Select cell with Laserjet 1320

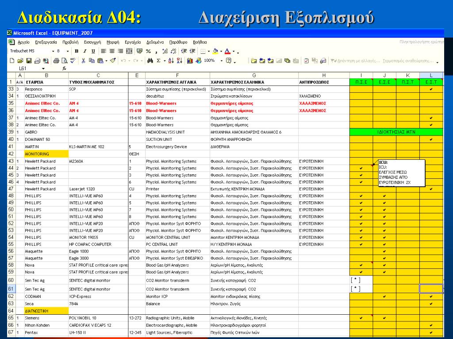(98, 189)
